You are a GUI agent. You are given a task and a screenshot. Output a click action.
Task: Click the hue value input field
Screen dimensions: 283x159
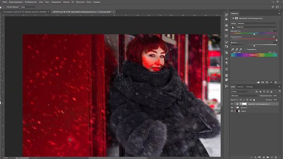pyautogui.click(x=274, y=31)
